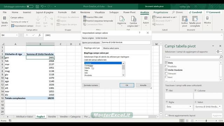Click the macro record status bar icon

coord(10,121)
